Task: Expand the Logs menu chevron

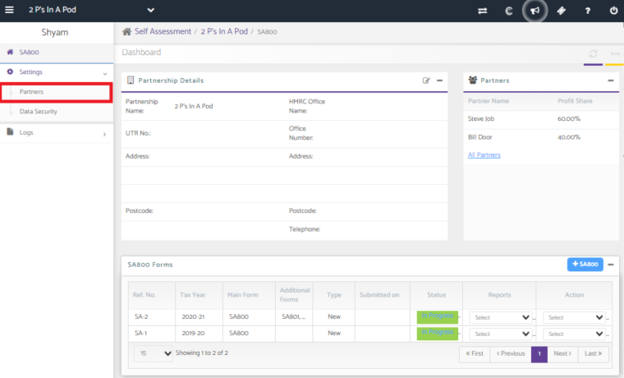Action: point(104,134)
